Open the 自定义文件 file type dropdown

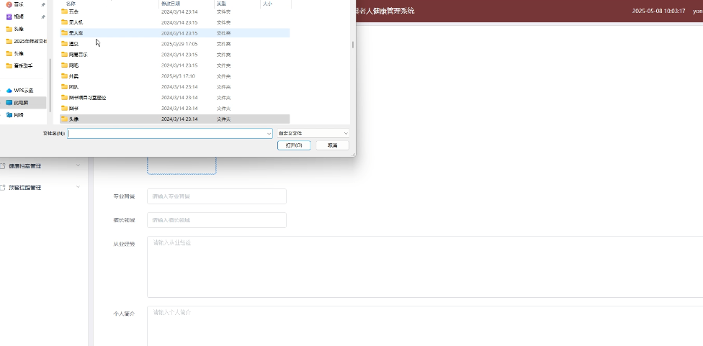click(313, 133)
